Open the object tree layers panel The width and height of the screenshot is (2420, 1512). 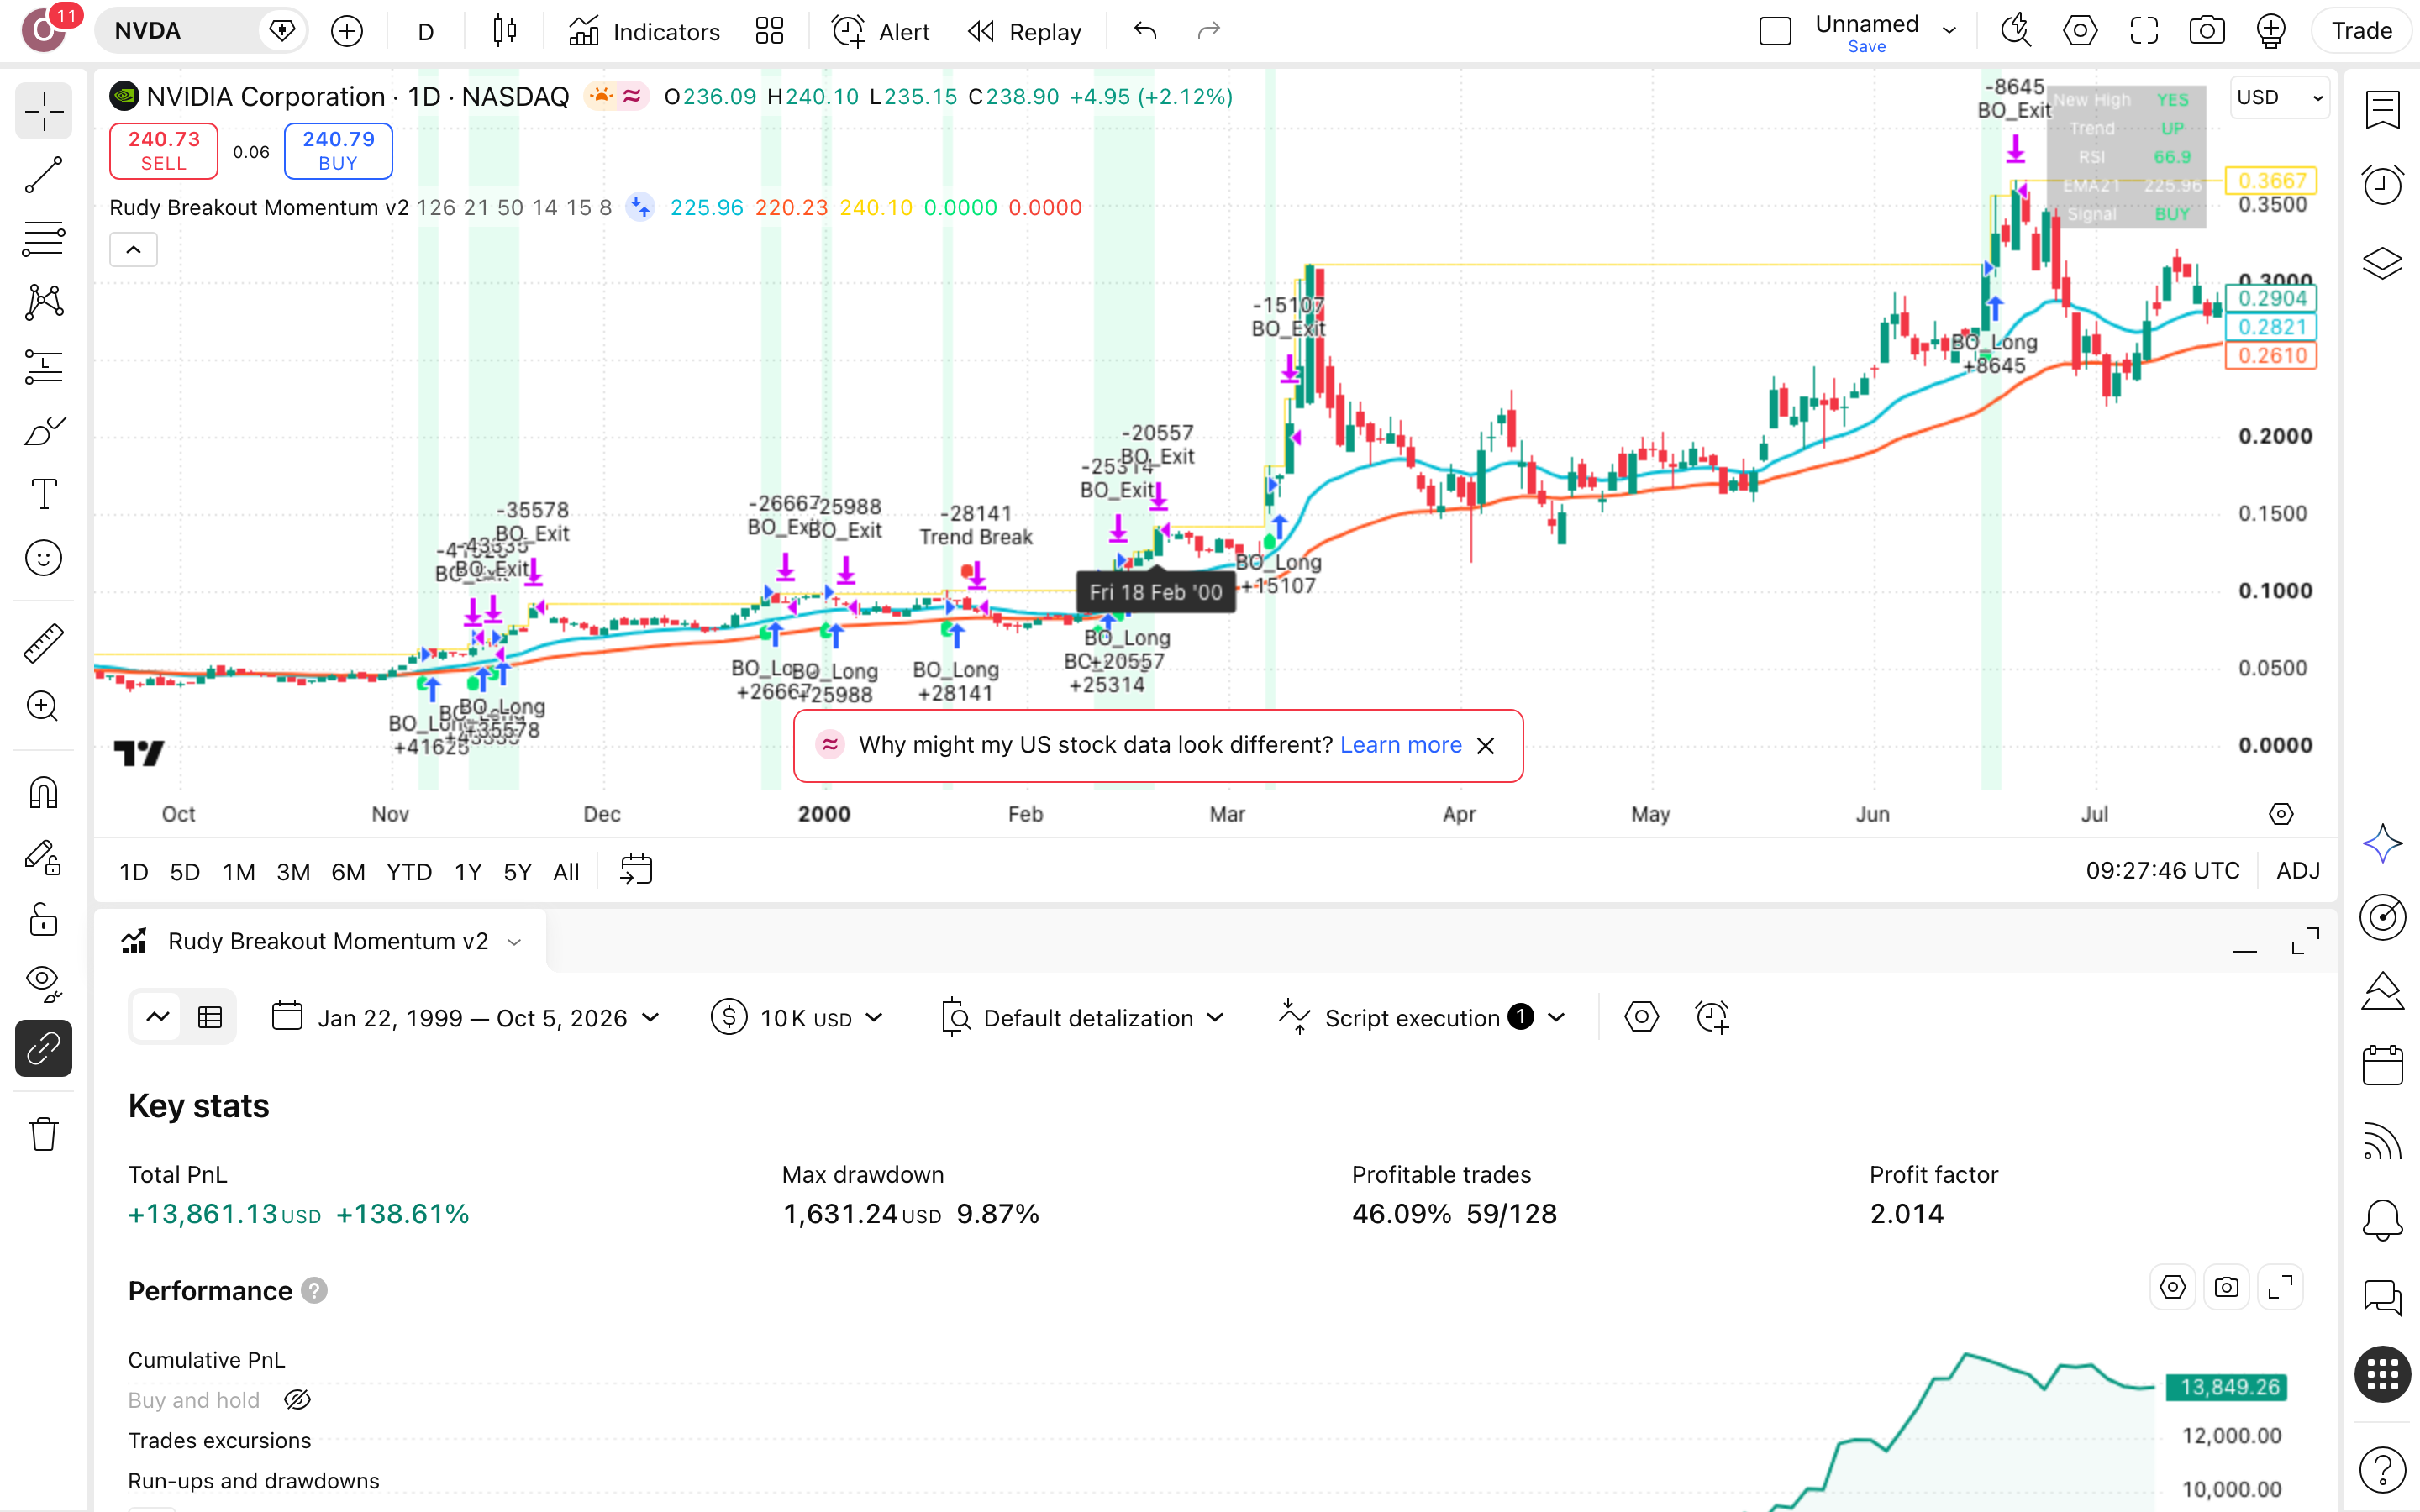(2382, 263)
